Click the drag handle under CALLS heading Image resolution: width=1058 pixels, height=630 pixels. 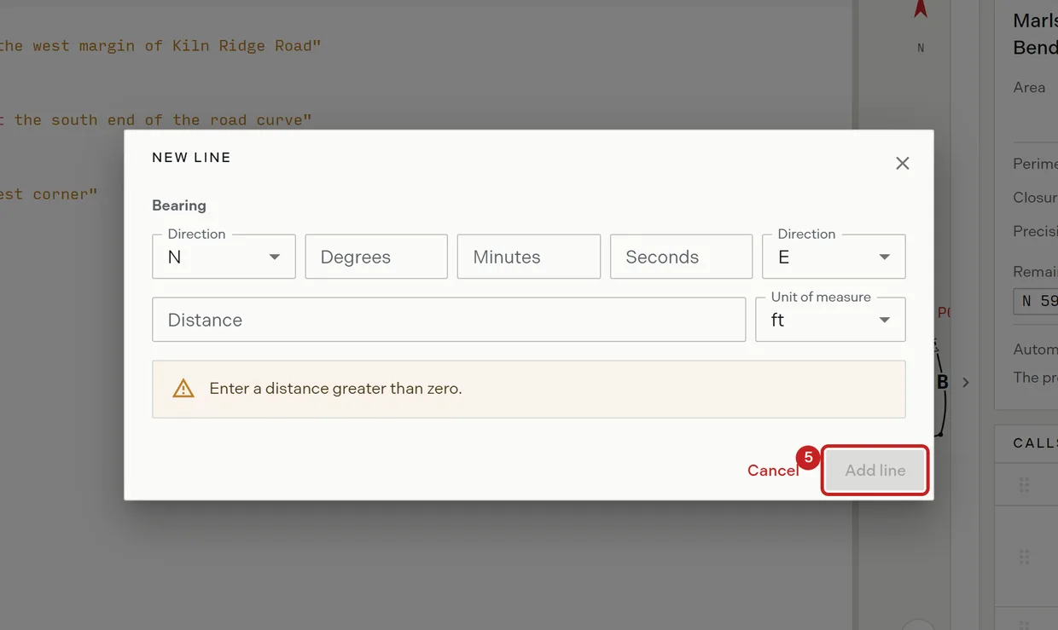[x=1024, y=485]
